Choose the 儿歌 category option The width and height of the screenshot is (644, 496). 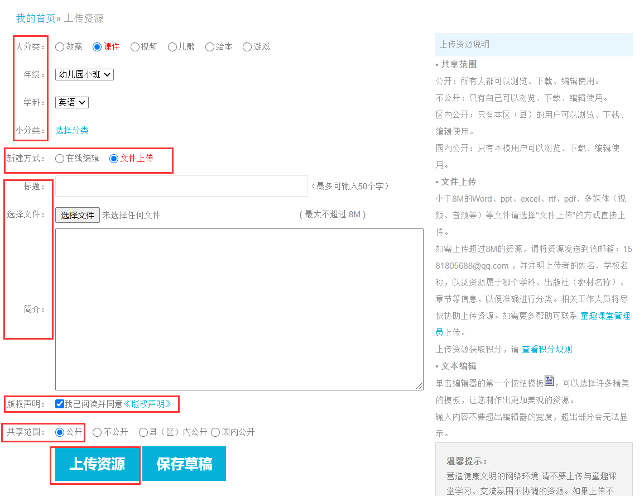[x=172, y=47]
